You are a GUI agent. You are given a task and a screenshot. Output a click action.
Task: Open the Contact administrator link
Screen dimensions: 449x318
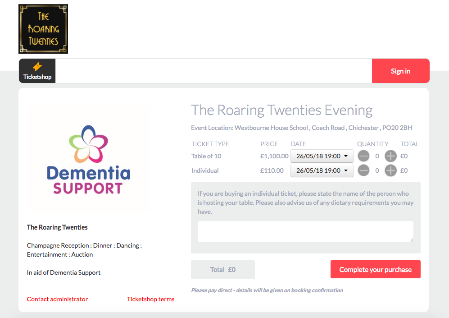pyautogui.click(x=57, y=299)
